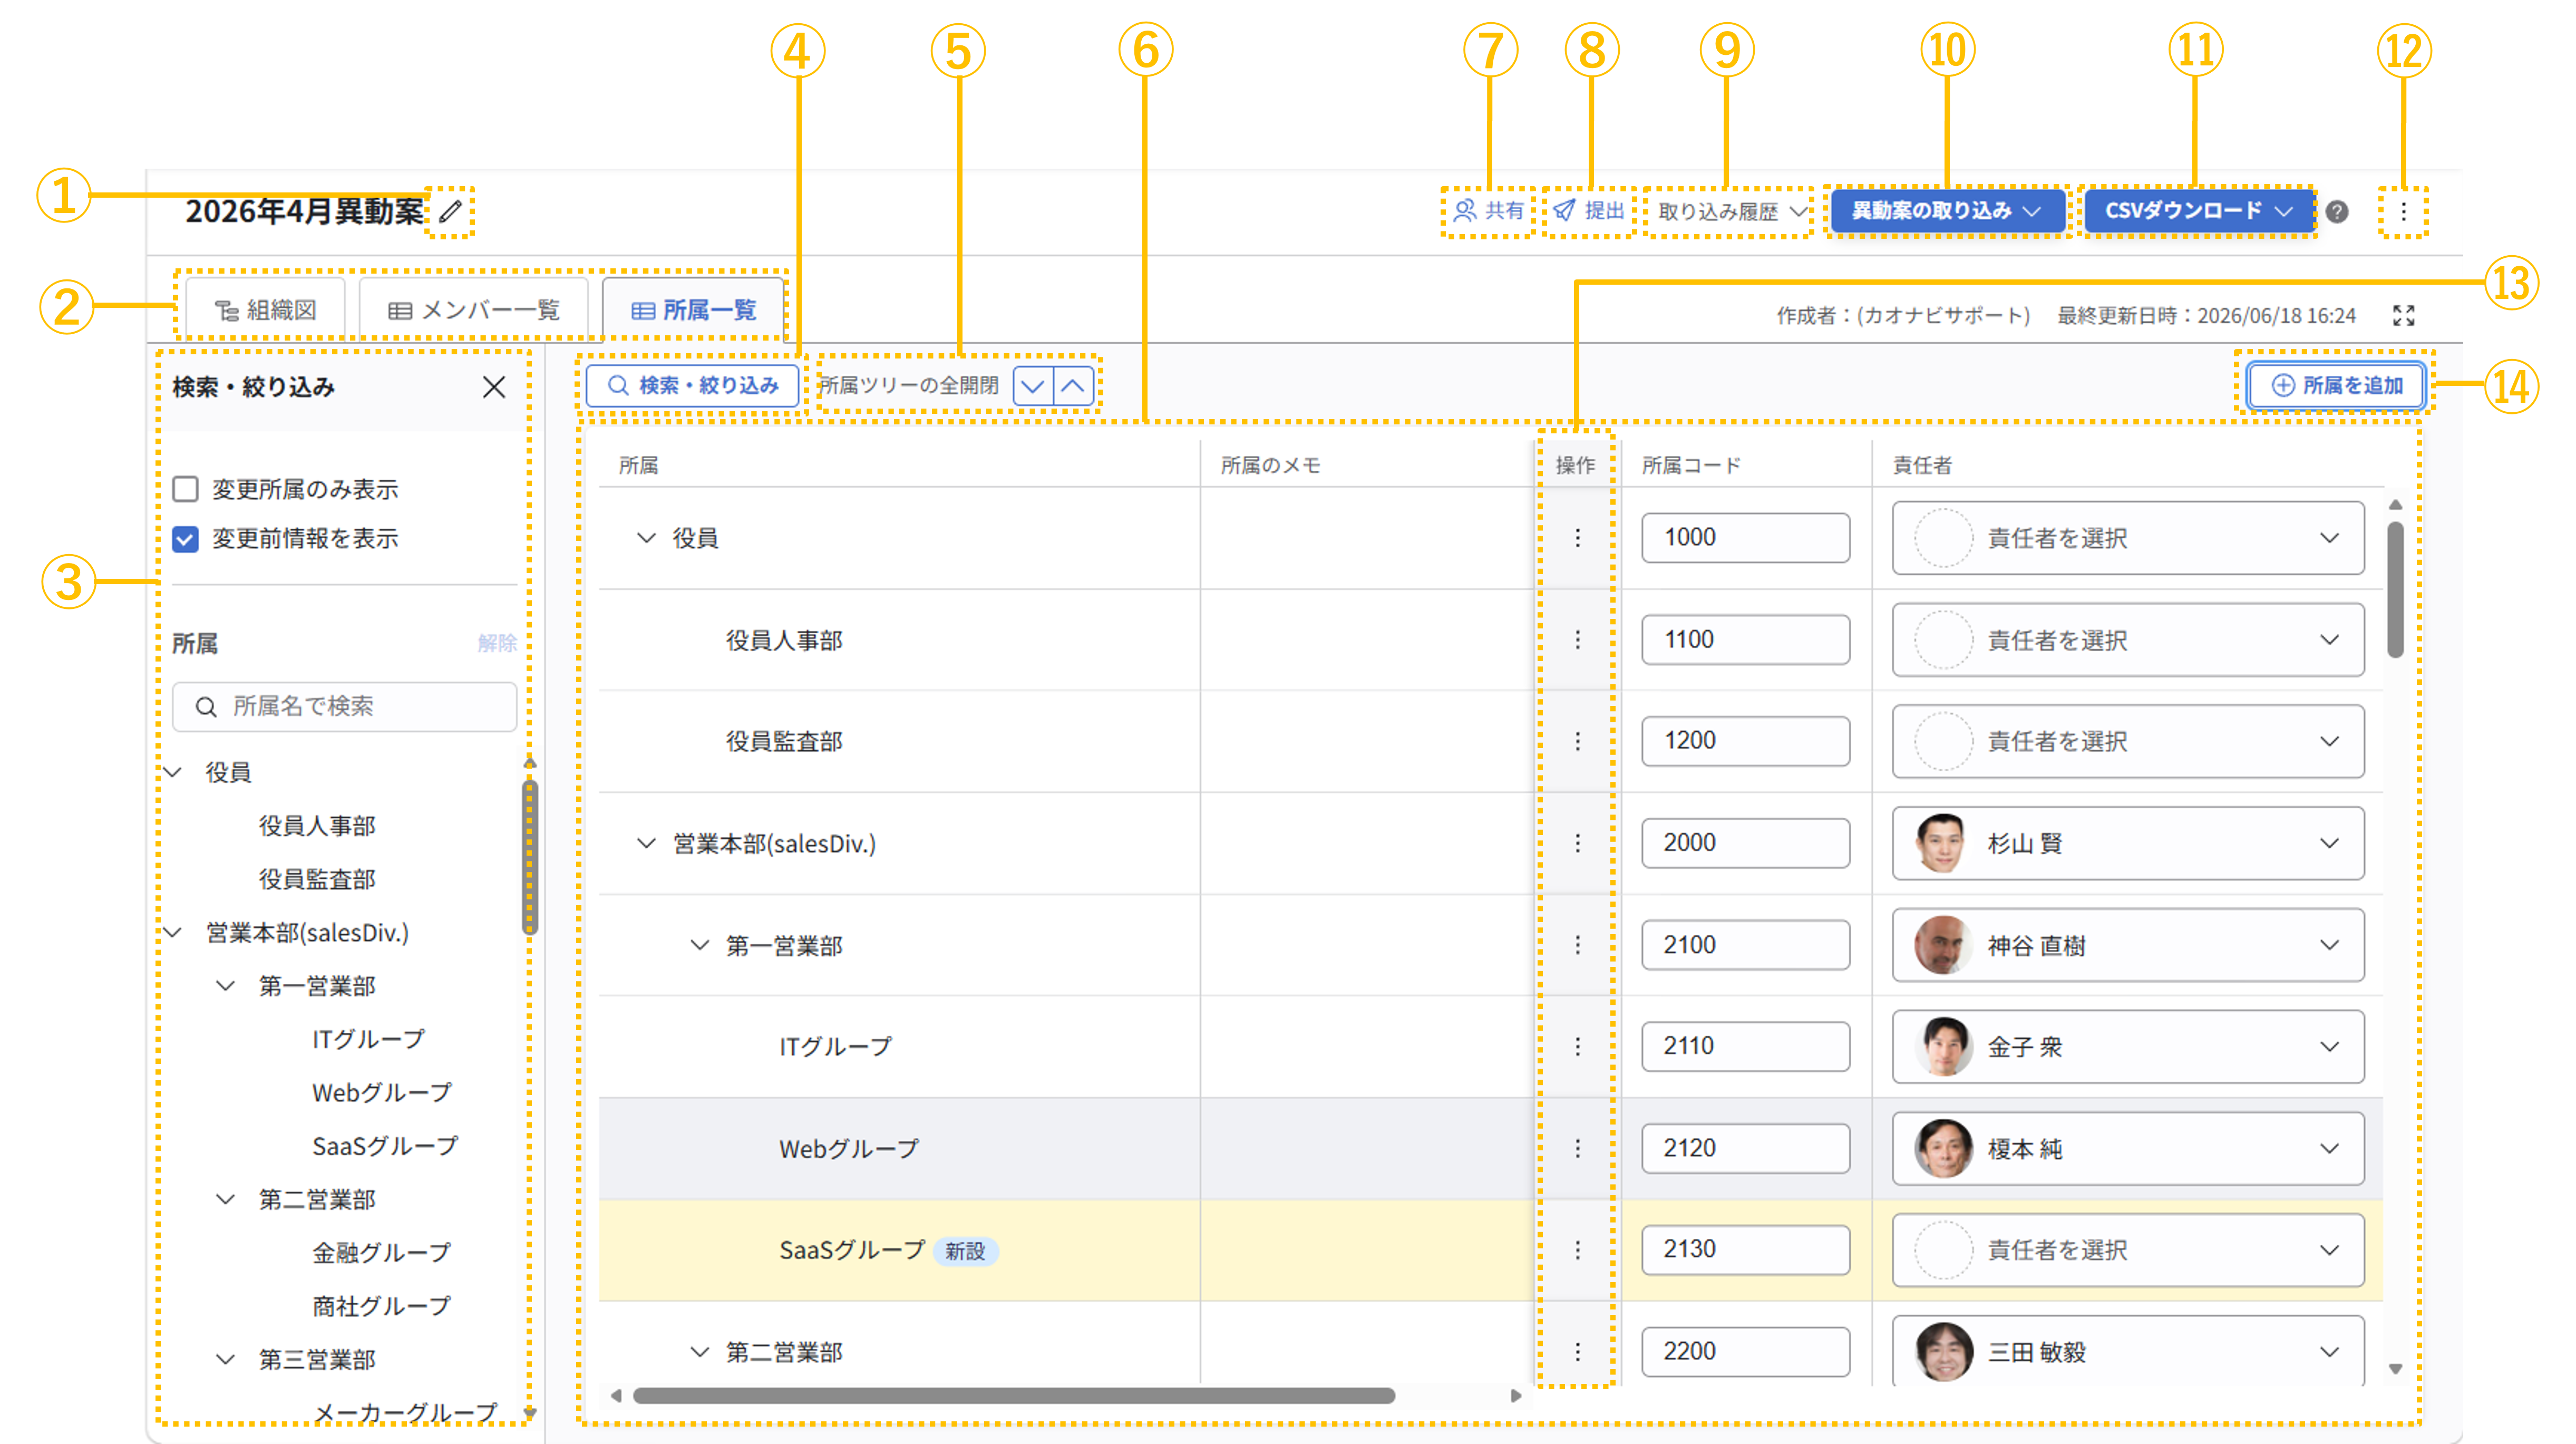Collapse 第二営業部 row in the table
2576x1444 pixels.
tap(700, 1352)
